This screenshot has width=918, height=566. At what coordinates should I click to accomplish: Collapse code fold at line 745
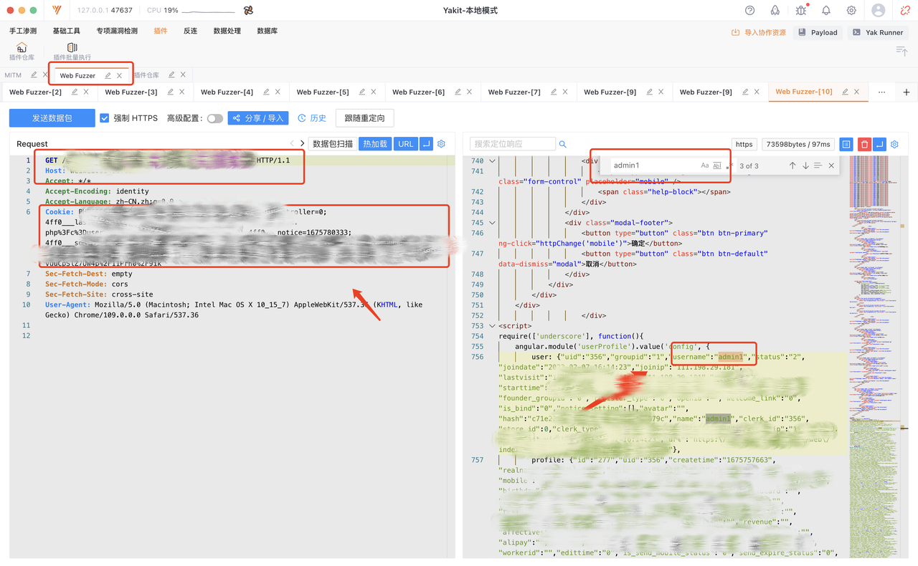[493, 223]
